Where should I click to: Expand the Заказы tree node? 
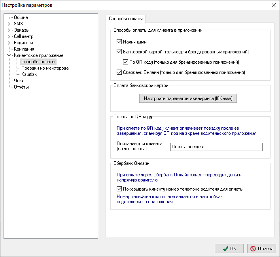point(9,30)
